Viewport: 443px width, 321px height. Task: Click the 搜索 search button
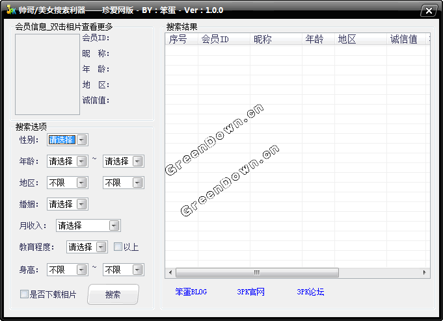click(113, 294)
